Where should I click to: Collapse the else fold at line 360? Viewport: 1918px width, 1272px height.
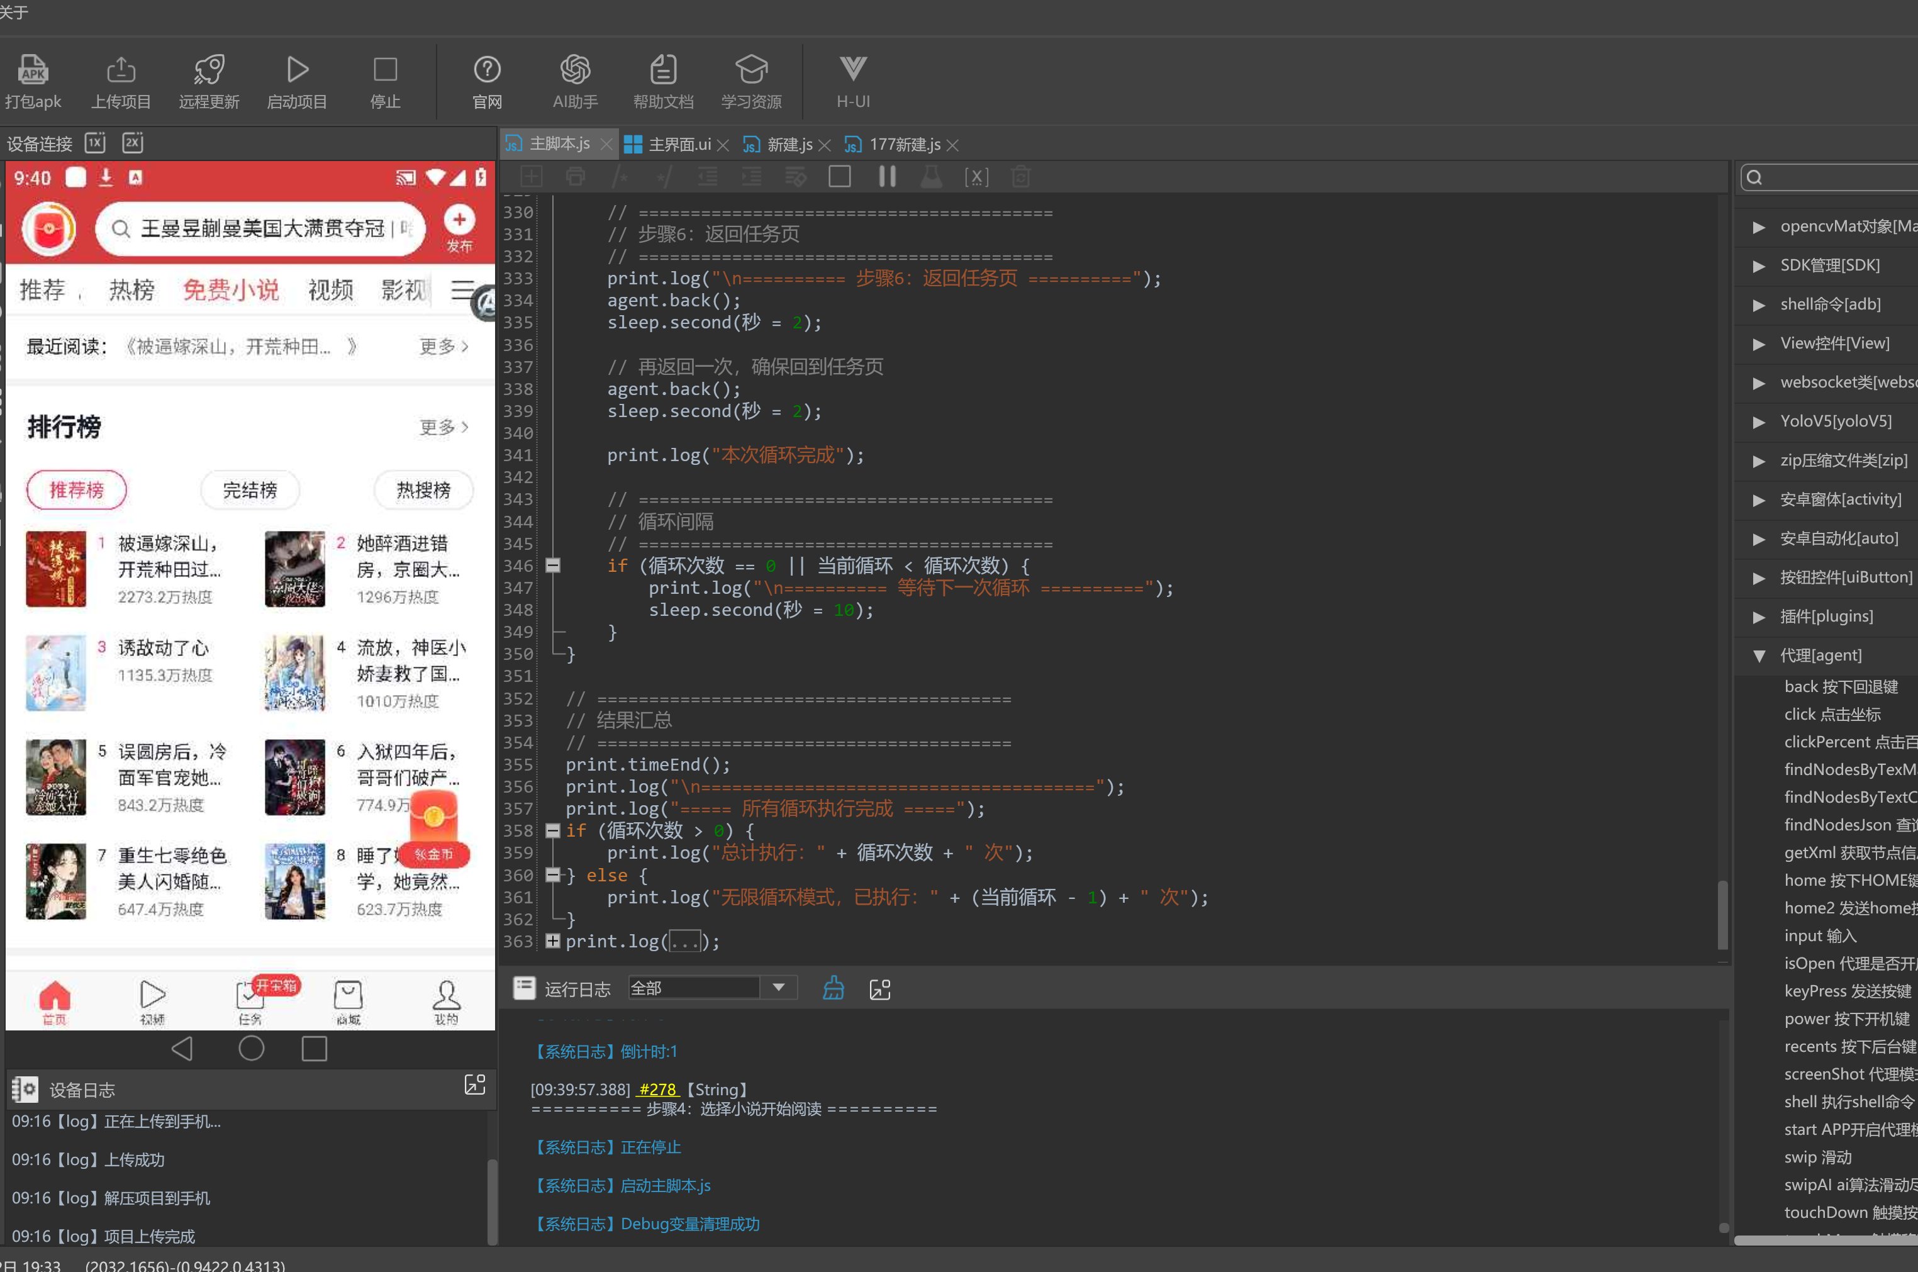553,874
